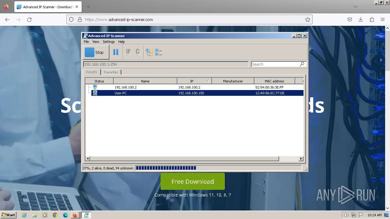This screenshot has width=390, height=219.
Task: Open the list all tabs chevron
Action: pyautogui.click(x=356, y=7)
